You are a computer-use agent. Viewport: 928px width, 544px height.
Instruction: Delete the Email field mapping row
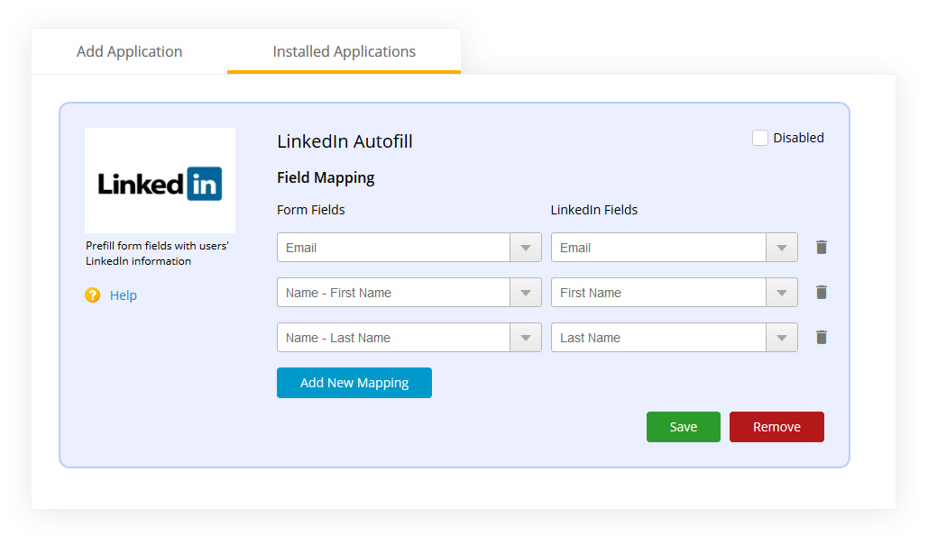[x=821, y=247]
